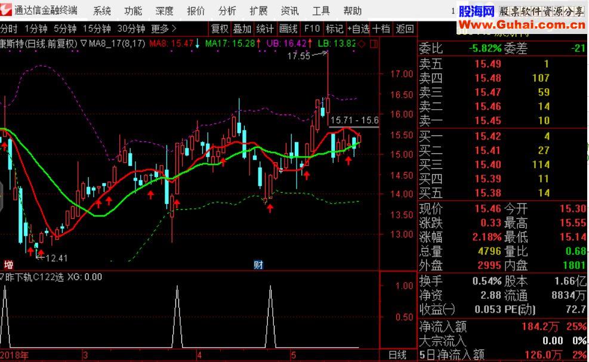Switch to the 1分钟 period tab

click(x=36, y=29)
